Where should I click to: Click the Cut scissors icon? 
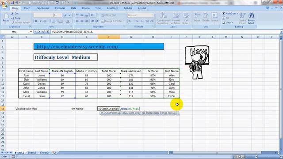(x=12, y=14)
